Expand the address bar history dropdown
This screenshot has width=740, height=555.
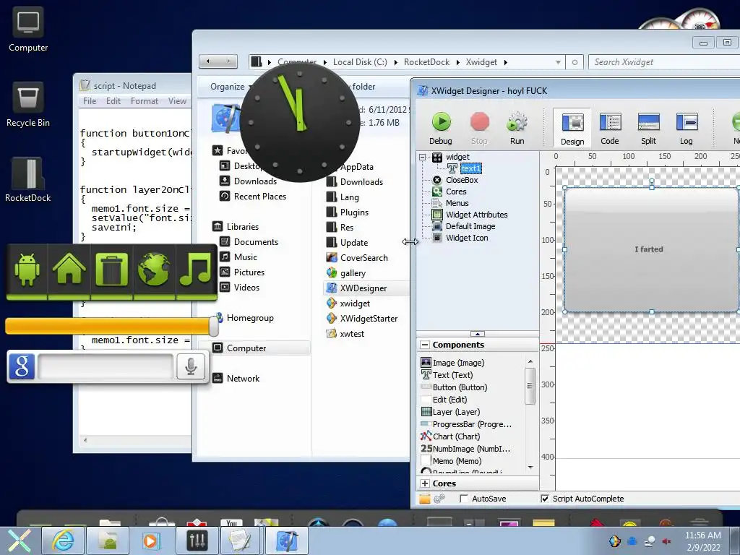coord(559,62)
